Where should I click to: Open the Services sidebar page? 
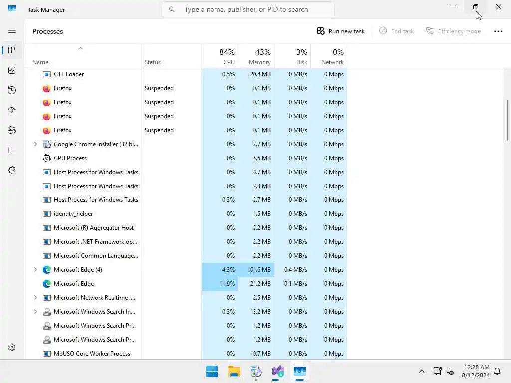(12, 170)
